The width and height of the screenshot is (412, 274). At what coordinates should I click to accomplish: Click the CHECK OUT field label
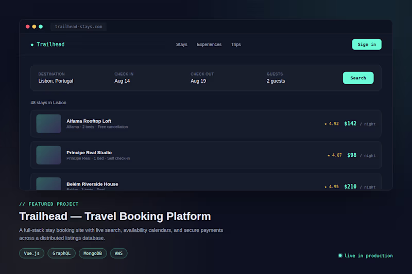[x=202, y=74]
